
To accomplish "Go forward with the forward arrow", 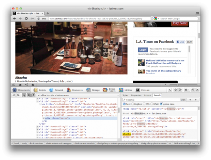I will pos(20,19).
